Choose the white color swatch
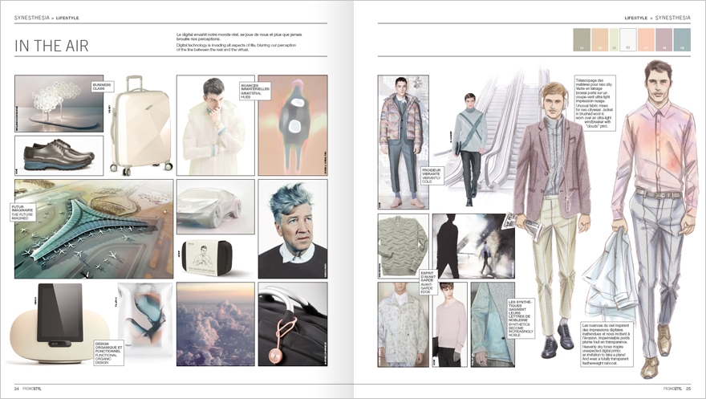706x399 pixels. (627, 39)
